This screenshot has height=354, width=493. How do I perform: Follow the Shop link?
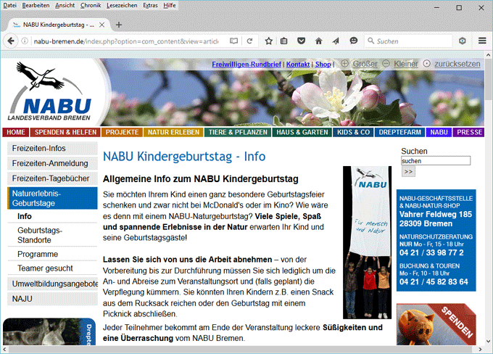323,64
